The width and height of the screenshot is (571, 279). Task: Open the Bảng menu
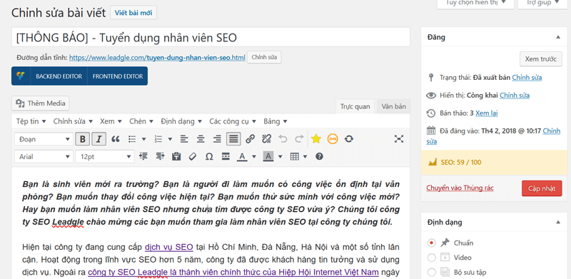pos(276,121)
